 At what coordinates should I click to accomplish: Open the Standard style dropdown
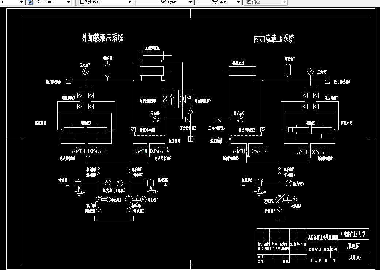68,3
